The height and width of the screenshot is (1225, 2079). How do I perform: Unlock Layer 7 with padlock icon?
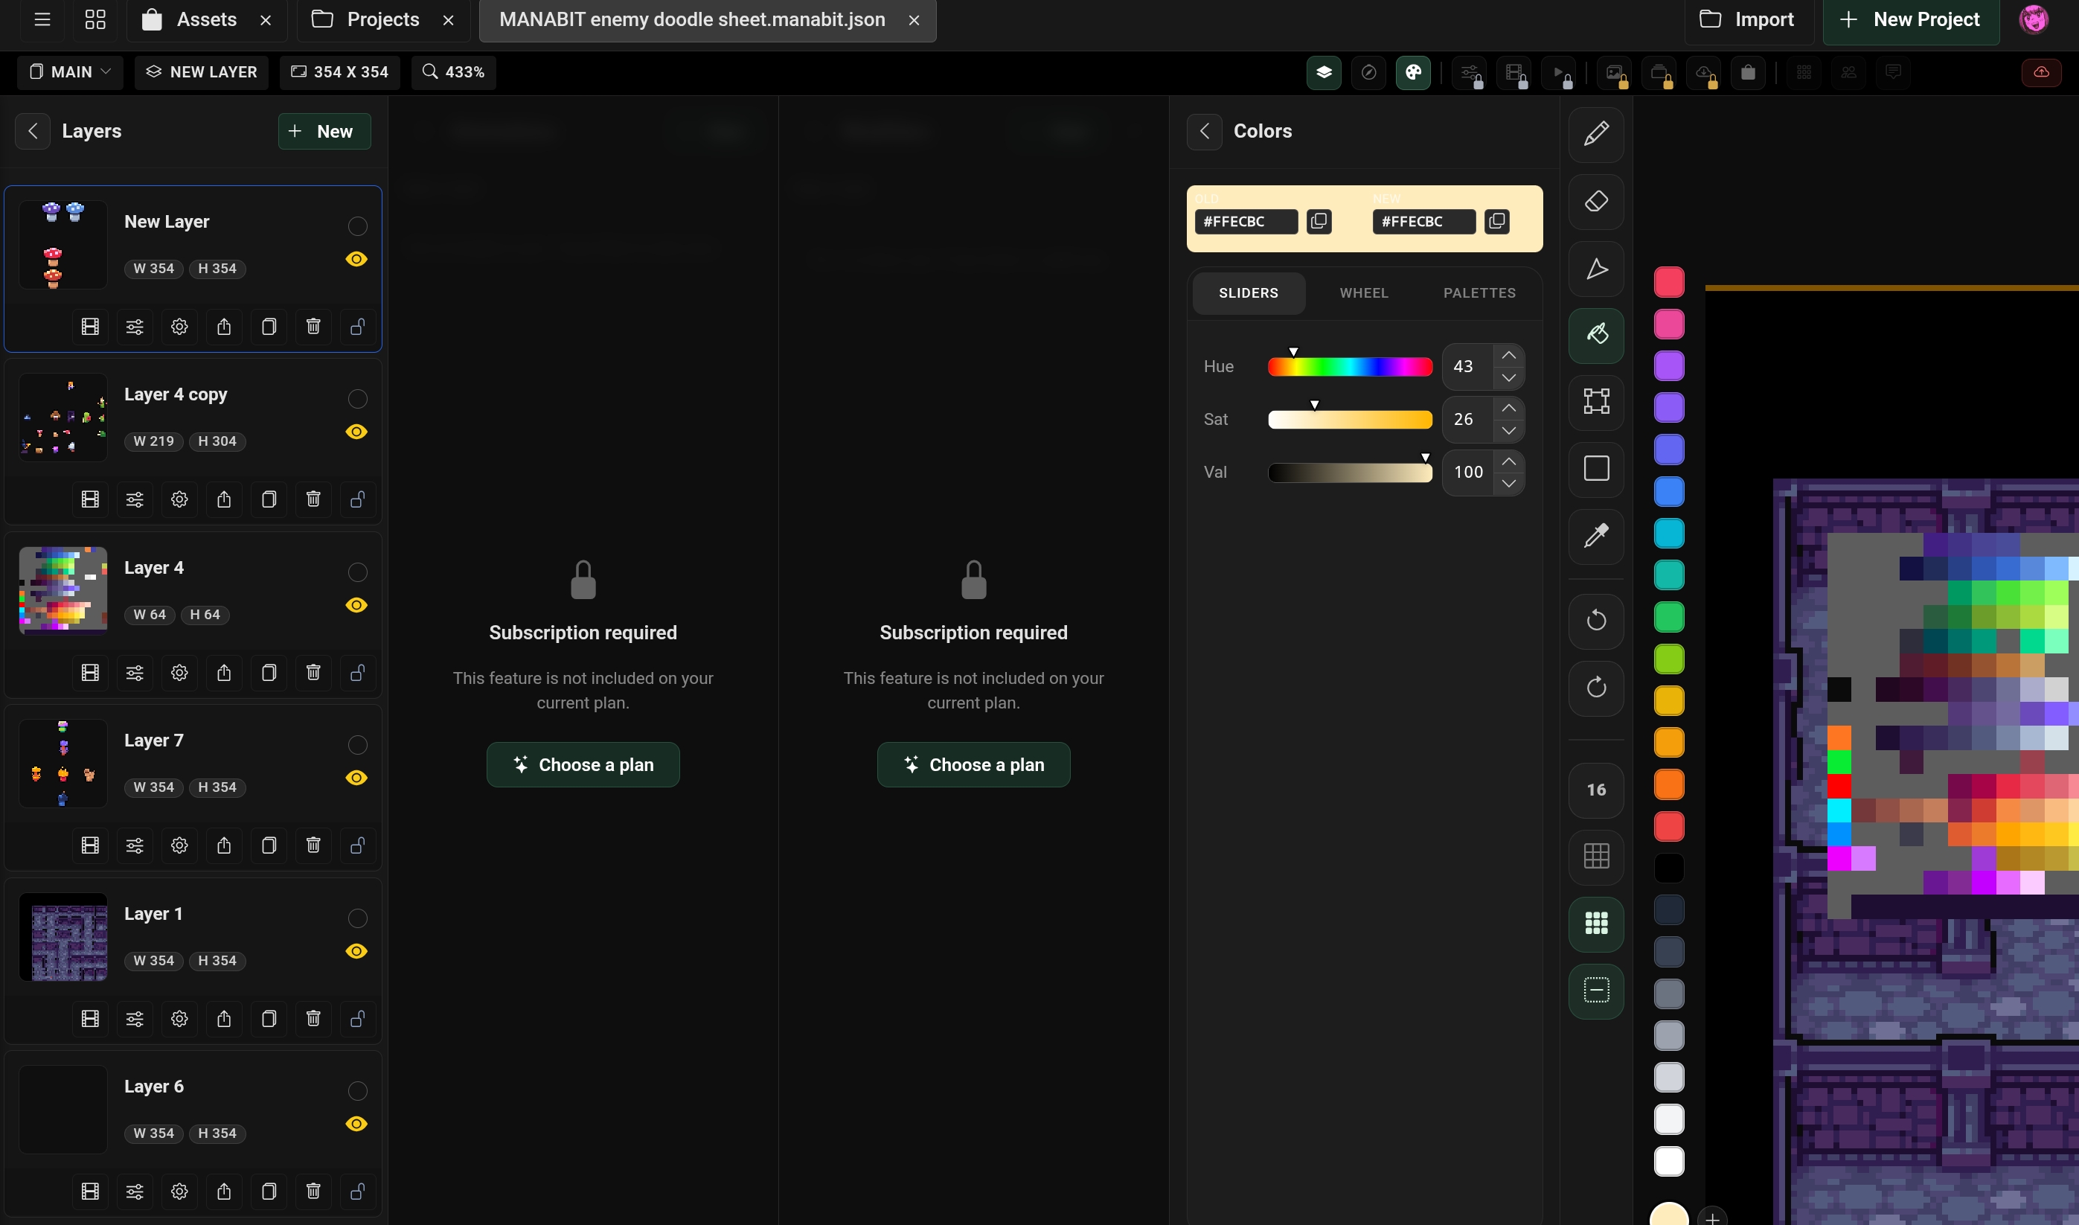[357, 845]
